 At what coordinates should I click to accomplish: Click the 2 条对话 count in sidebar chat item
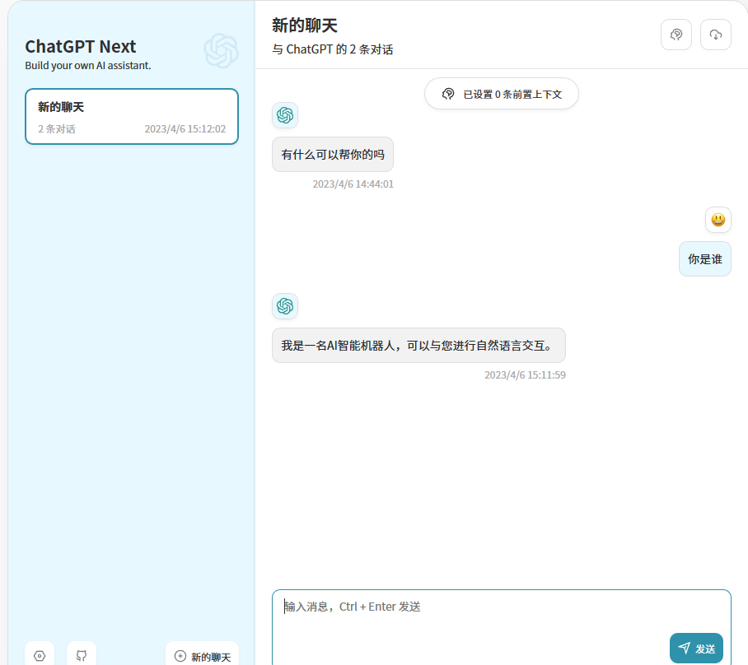[x=57, y=129]
